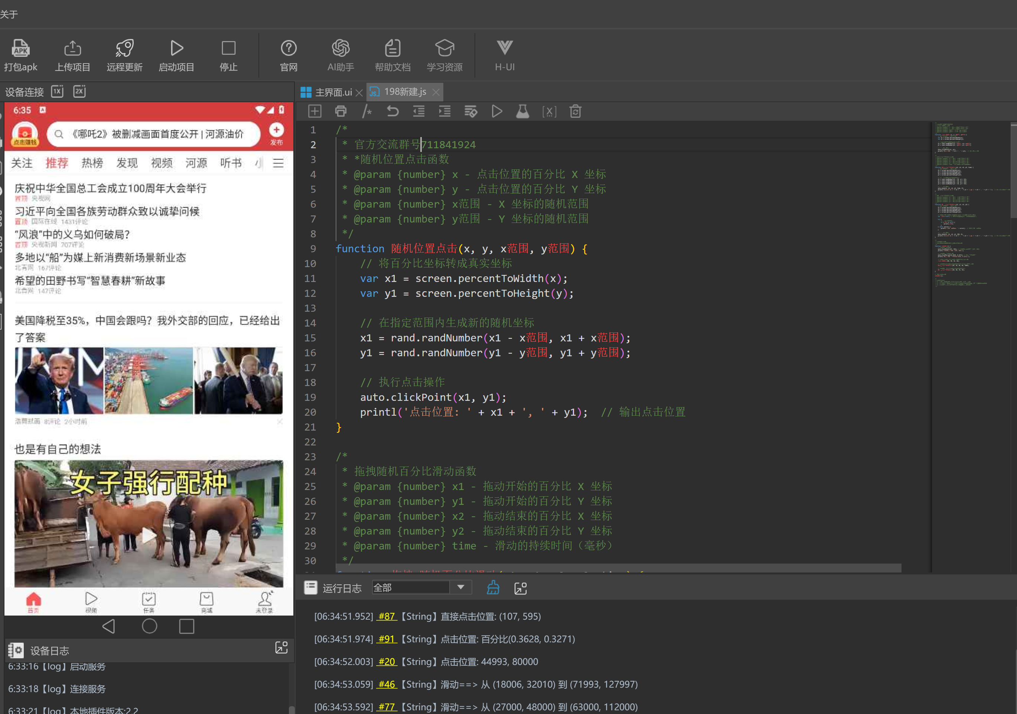This screenshot has width=1017, height=714.
Task: Clear the 运行日志 with broom icon
Action: pos(493,588)
